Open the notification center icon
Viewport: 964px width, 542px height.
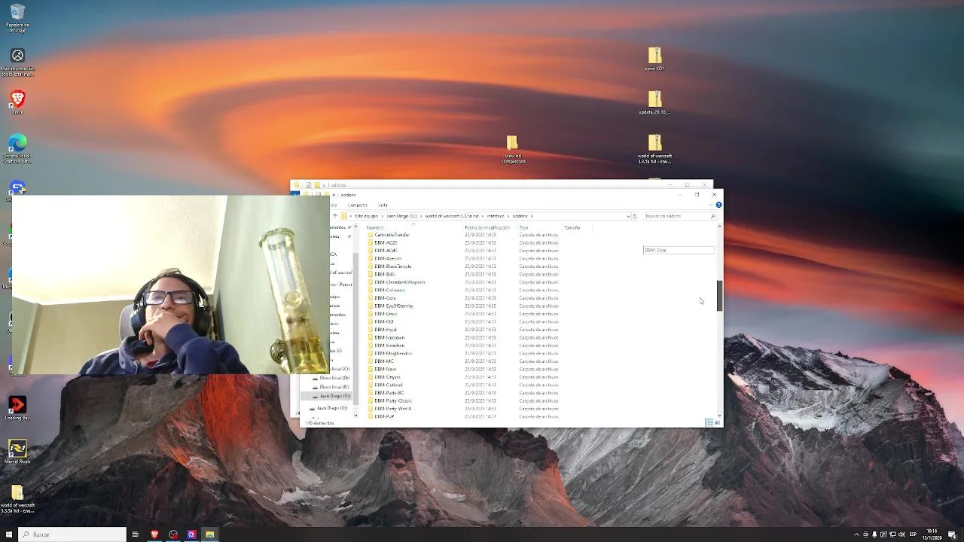click(952, 534)
